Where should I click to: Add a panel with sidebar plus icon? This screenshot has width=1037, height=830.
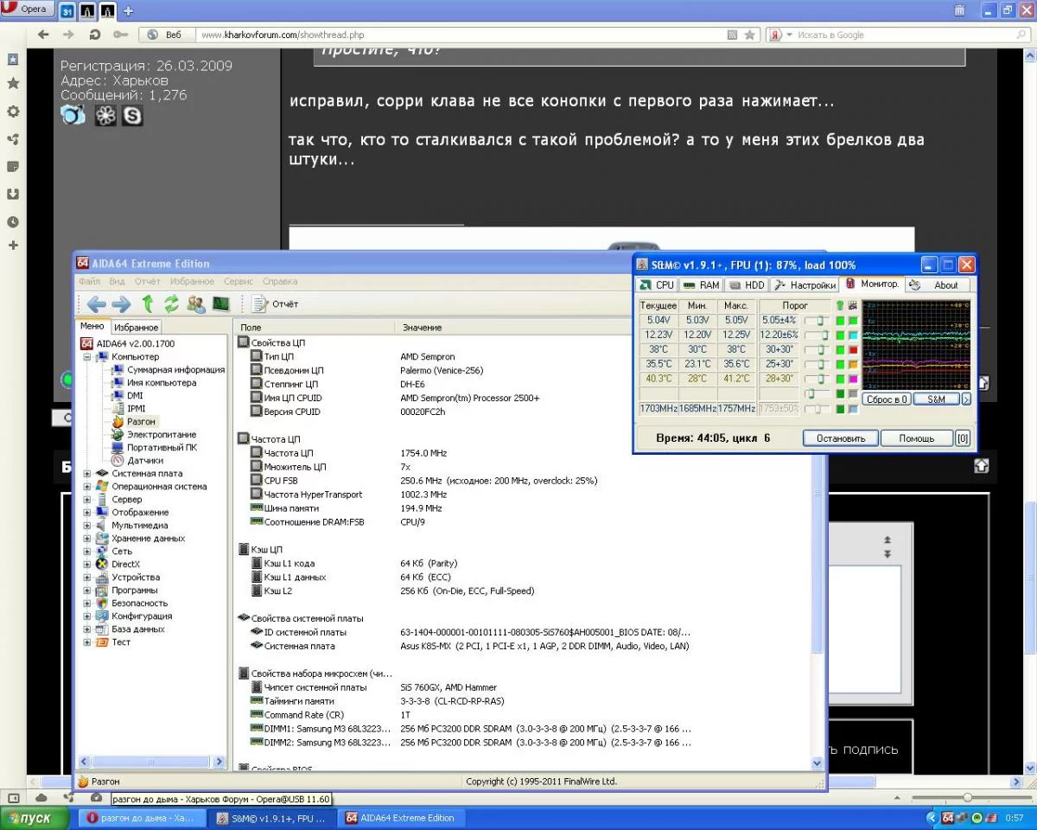click(x=13, y=246)
